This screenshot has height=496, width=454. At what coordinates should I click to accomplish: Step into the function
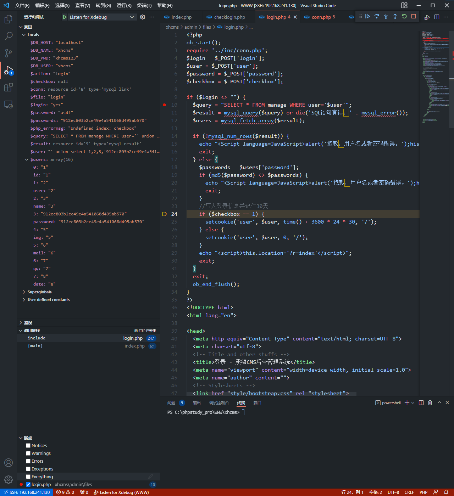pos(386,16)
